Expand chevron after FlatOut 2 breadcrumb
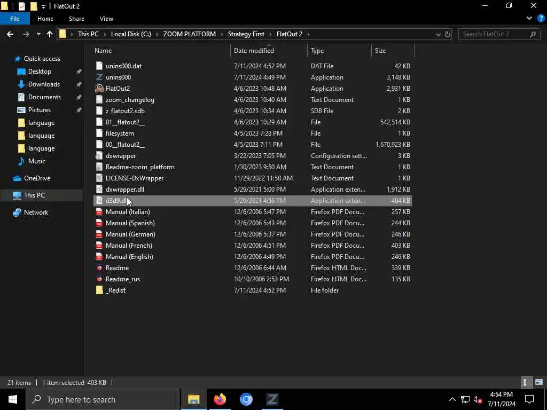The height and width of the screenshot is (410, 547). click(308, 34)
